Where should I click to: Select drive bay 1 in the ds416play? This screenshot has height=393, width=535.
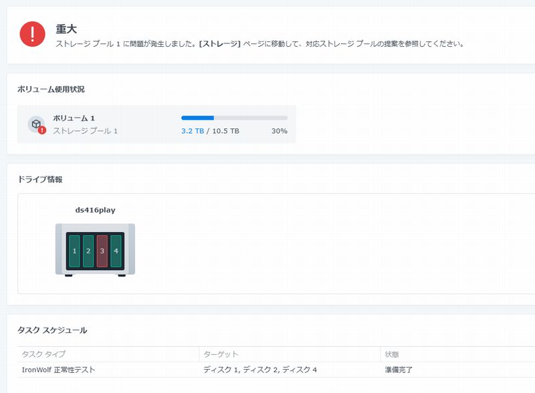[74, 251]
